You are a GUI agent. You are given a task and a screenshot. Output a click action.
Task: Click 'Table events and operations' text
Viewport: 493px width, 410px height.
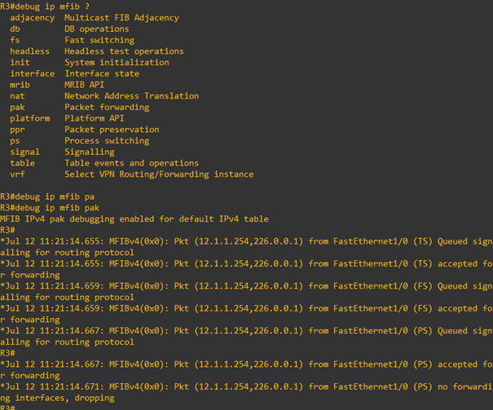[131, 163]
